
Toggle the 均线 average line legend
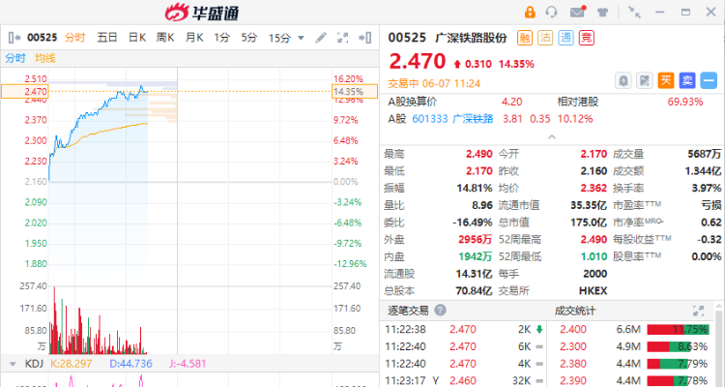(44, 58)
